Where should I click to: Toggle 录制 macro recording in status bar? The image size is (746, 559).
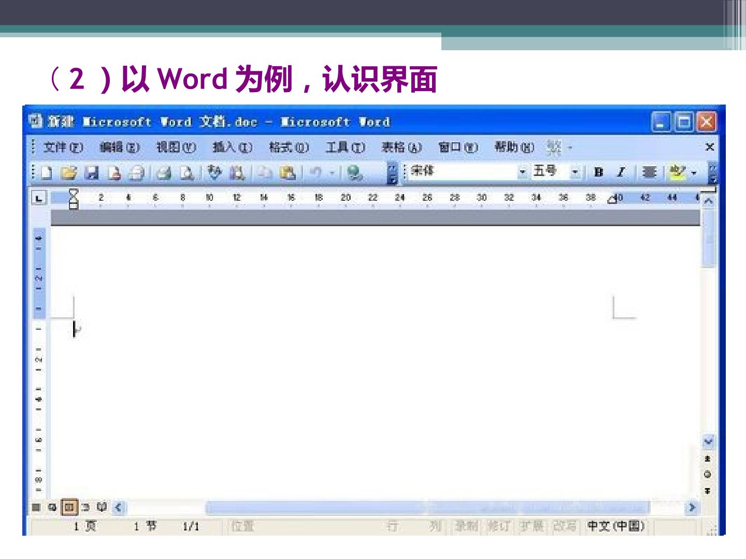coord(466,526)
